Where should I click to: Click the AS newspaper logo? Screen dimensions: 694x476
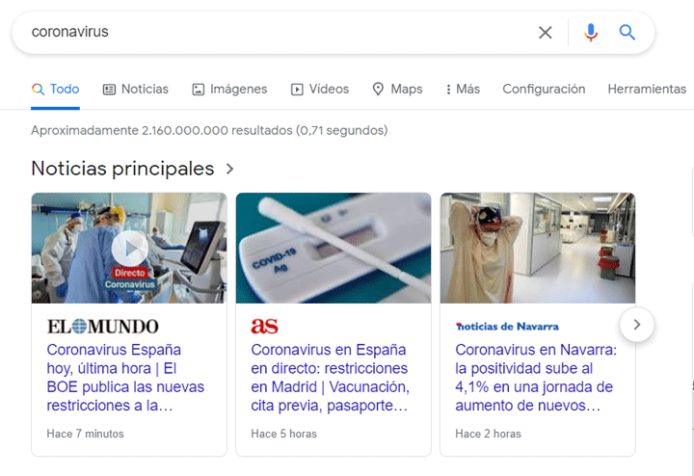coord(264,327)
